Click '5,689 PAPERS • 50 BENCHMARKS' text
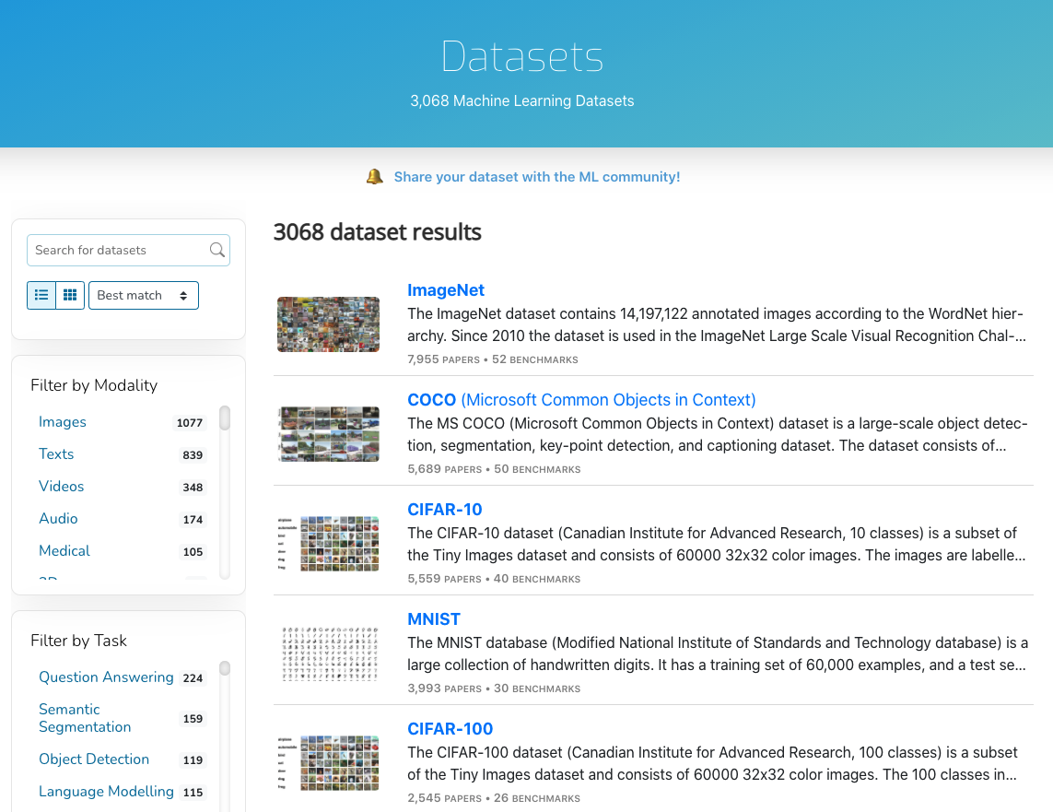The width and height of the screenshot is (1053, 812). point(494,469)
